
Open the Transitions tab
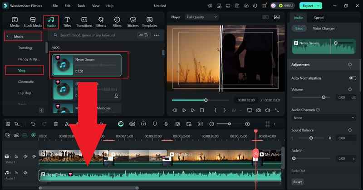[84, 22]
